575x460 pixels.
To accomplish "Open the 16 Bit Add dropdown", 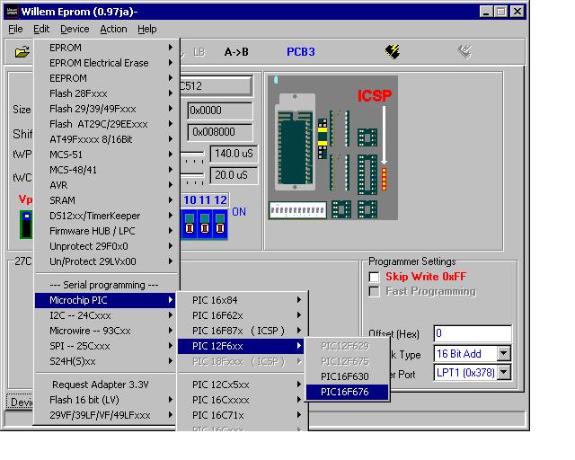I will tap(504, 354).
